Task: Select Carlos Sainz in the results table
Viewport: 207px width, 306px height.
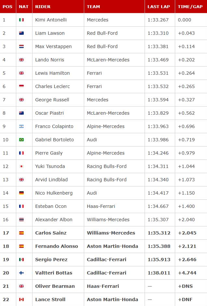Action: (x=51, y=233)
